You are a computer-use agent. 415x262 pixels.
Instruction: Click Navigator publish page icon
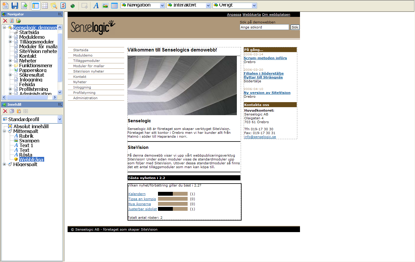point(18,21)
